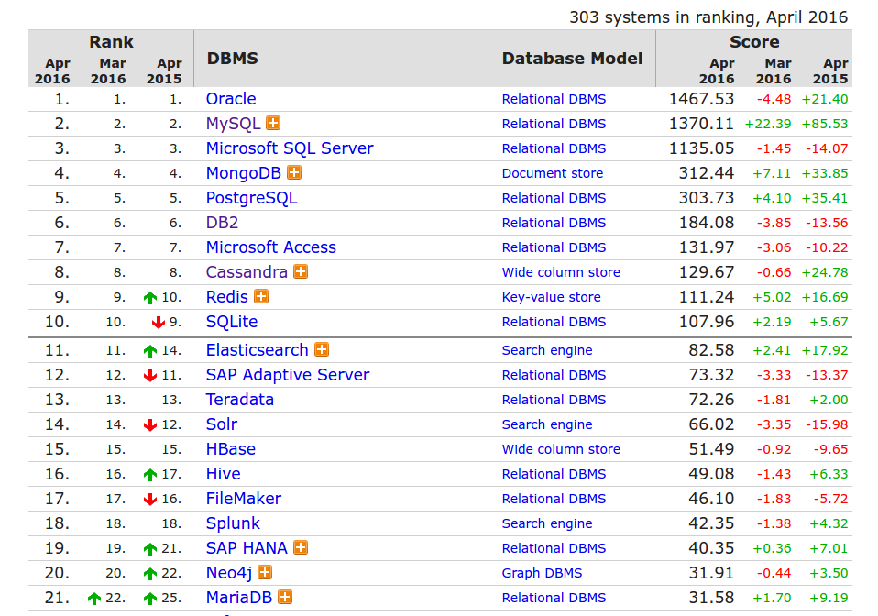This screenshot has height=616, width=878.
Task: Expand the plus icon next to Cassandra
Action: pyautogui.click(x=301, y=271)
